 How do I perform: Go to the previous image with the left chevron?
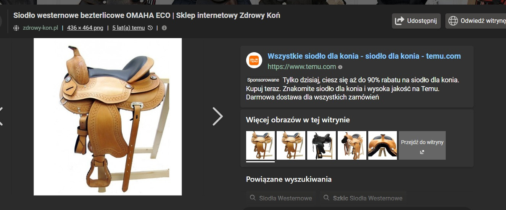[x=1, y=116]
